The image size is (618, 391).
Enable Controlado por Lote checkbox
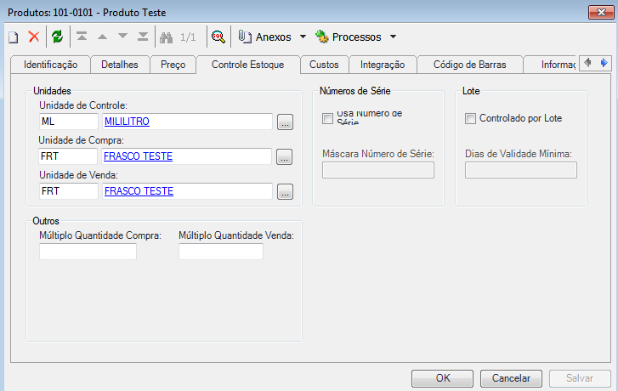pyautogui.click(x=470, y=118)
